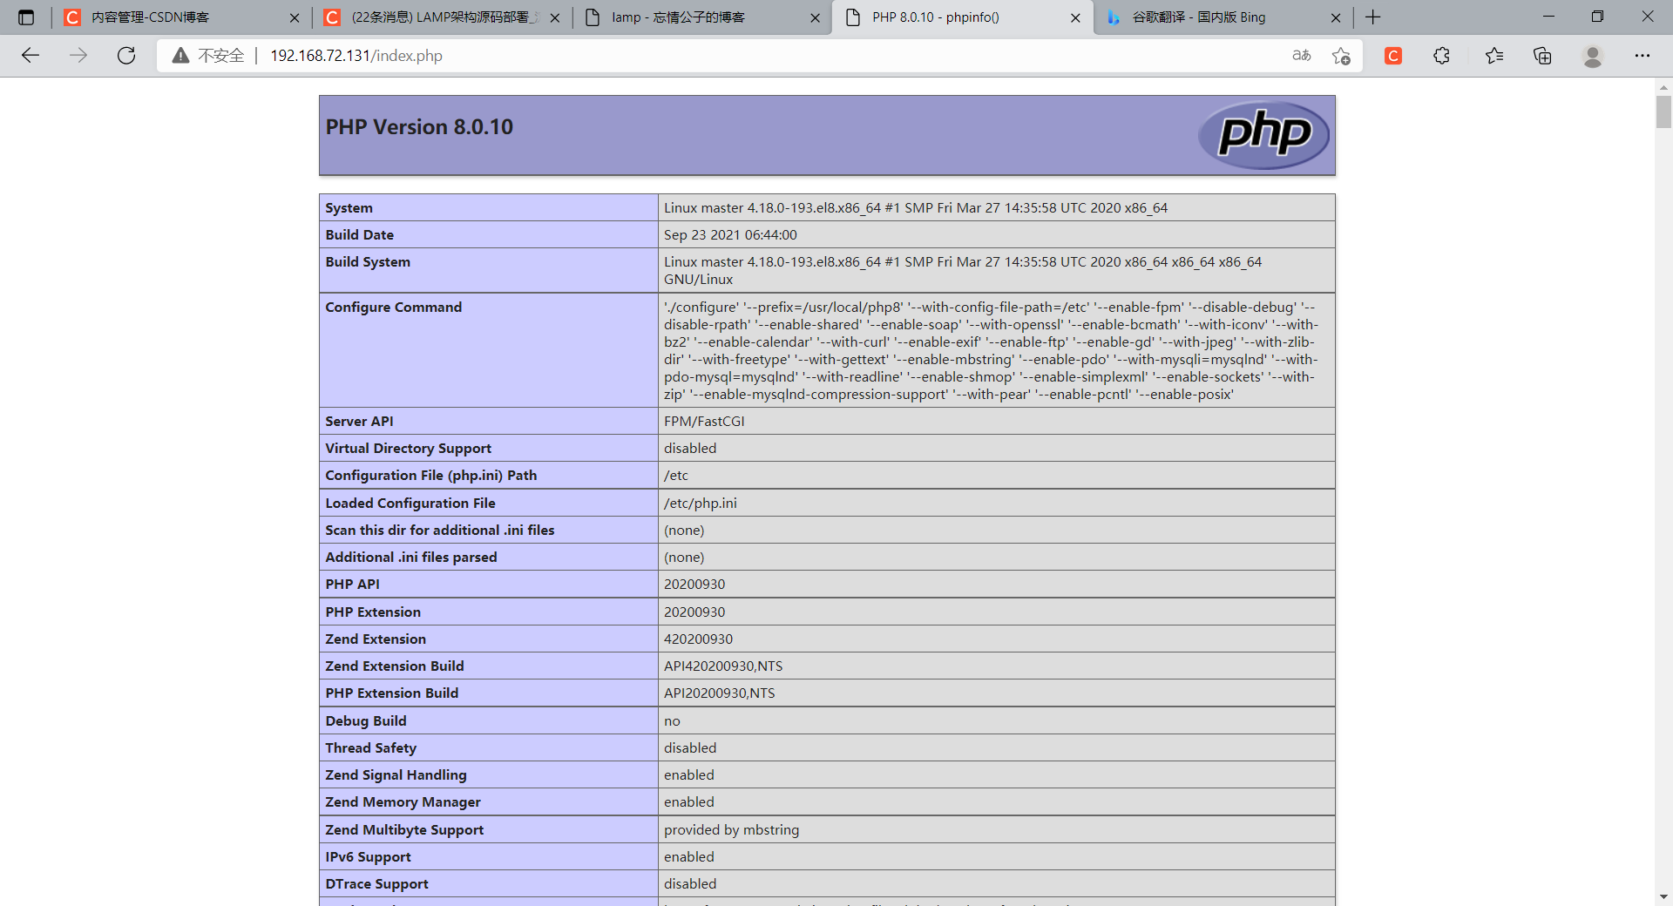Click the Loaded Configuration File value /etc/php.ini
Image resolution: width=1673 pixels, height=906 pixels.
[701, 504]
